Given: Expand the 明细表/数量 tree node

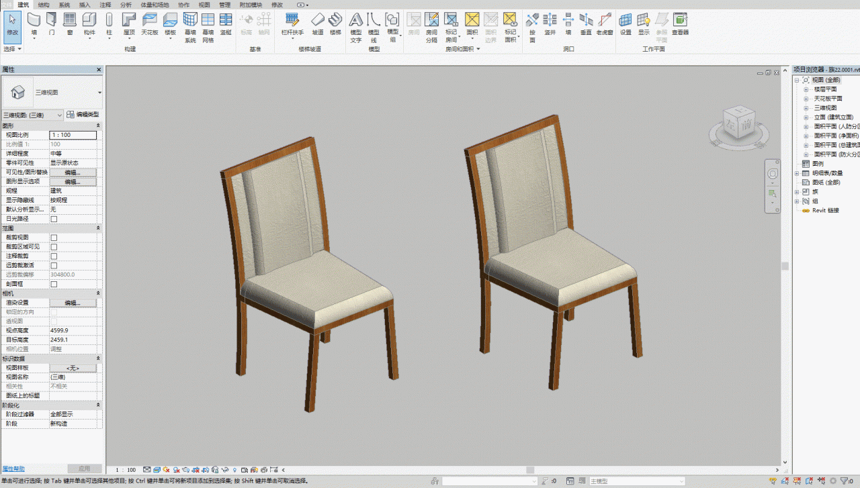Looking at the screenshot, I should coord(798,173).
